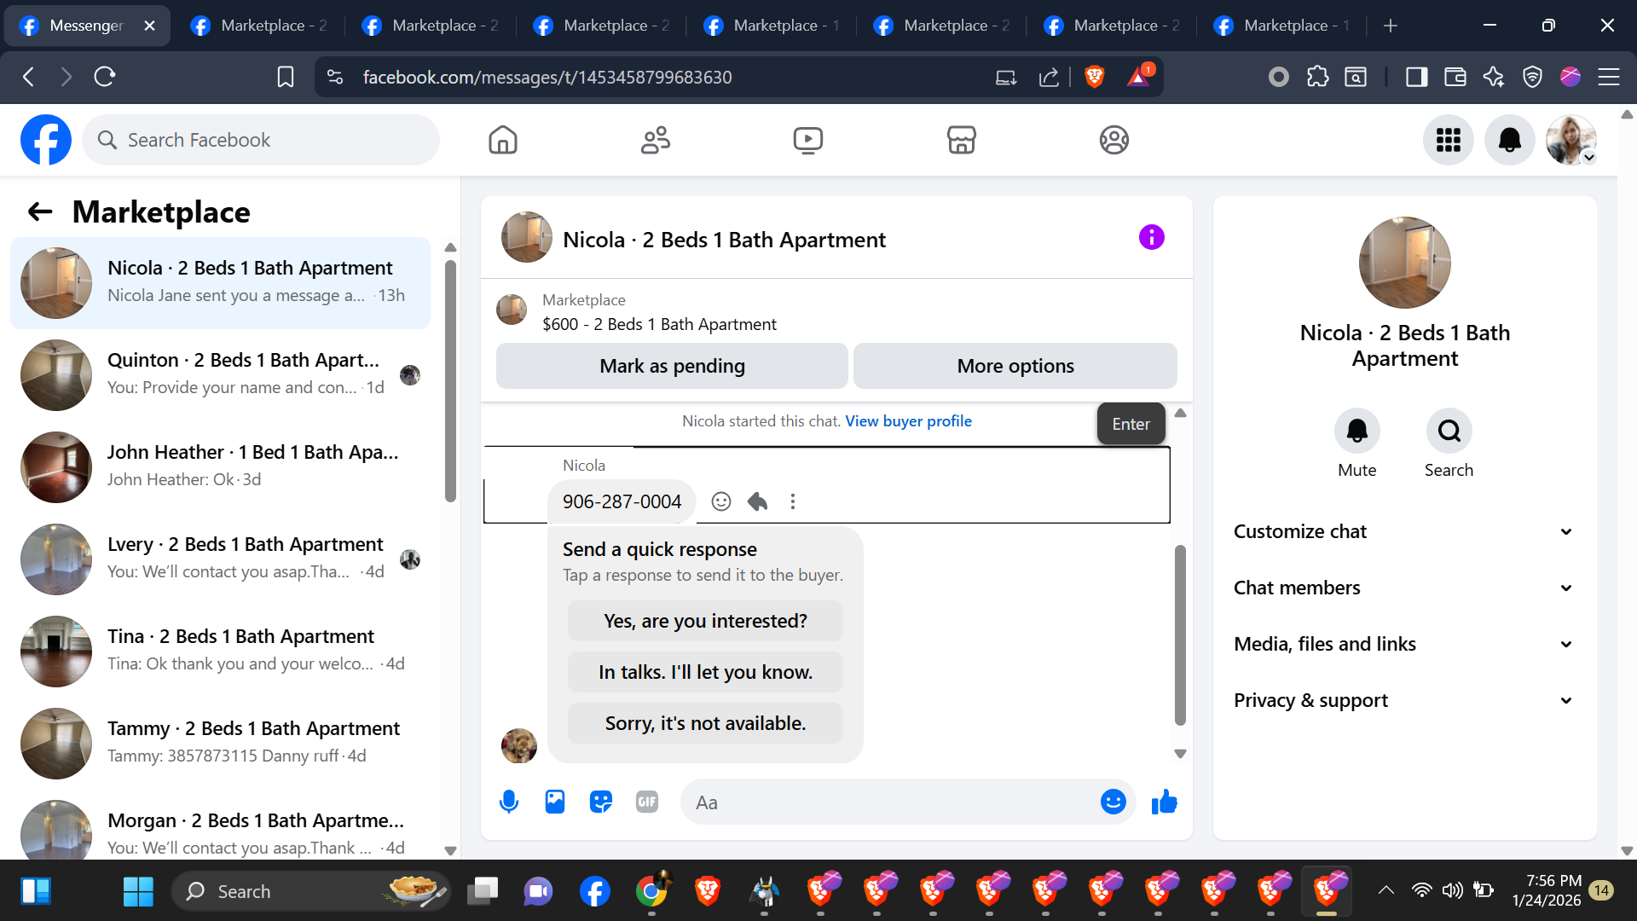Open the sticker picker icon

pyautogui.click(x=601, y=802)
